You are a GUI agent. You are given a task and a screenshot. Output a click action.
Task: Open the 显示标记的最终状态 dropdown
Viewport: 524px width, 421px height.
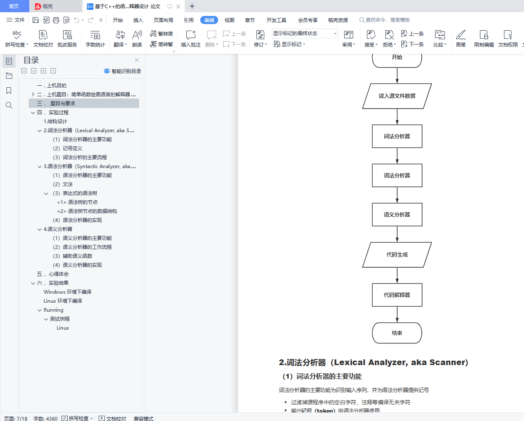[x=305, y=33]
